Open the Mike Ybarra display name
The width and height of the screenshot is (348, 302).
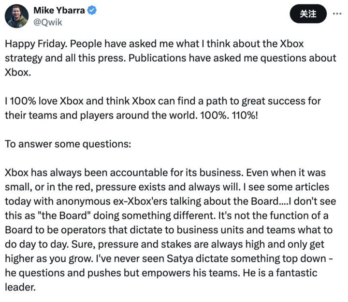(59, 11)
